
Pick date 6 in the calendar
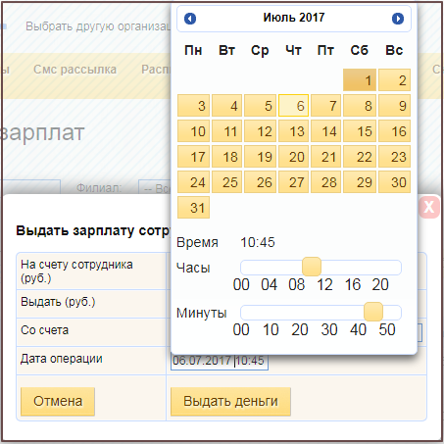293,106
